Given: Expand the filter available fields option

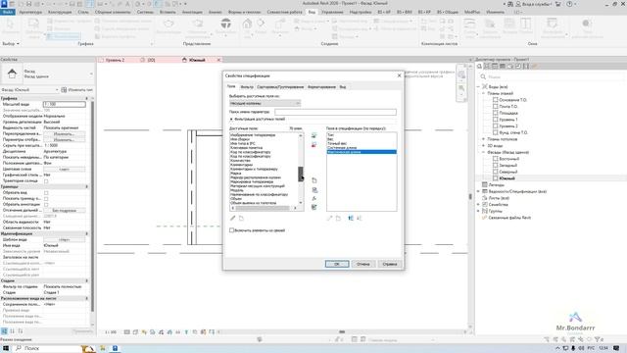Looking at the screenshot, I should point(231,120).
